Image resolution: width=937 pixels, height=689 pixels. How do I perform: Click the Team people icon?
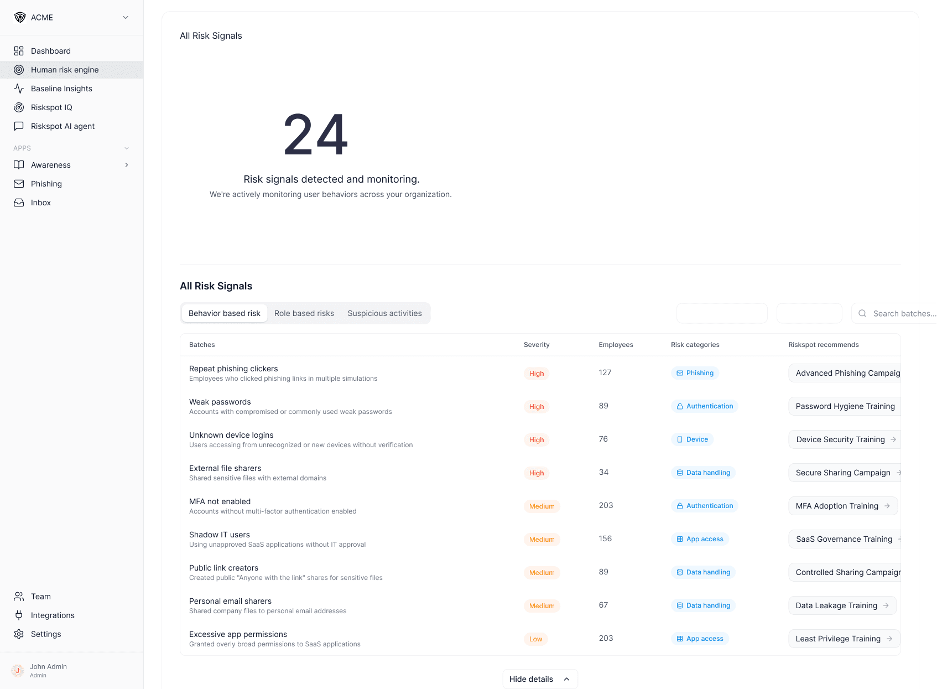(x=19, y=596)
